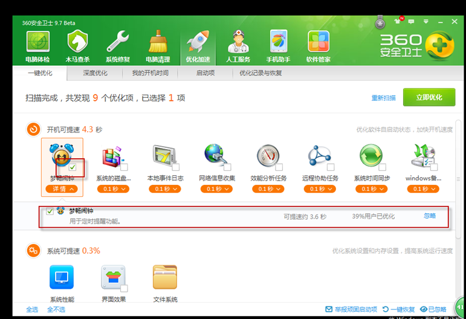Open the main menu down-arrow icon
Screen dimensions: 466x319
pos(426,21)
